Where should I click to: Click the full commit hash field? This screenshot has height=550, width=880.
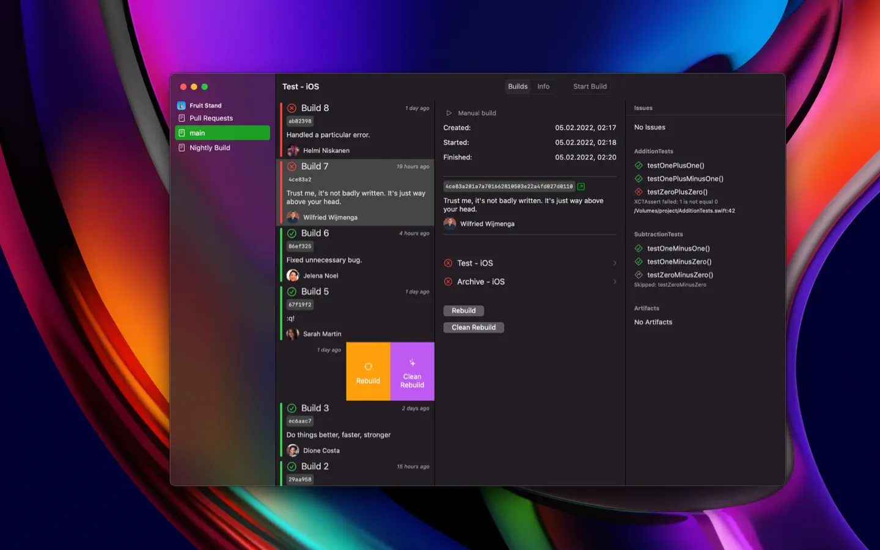tap(509, 186)
